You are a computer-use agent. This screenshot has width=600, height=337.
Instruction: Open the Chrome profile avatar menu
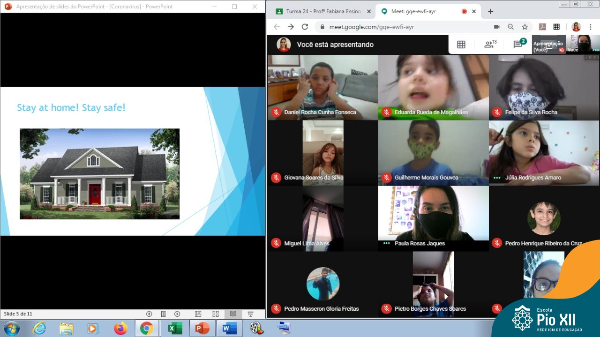pos(576,27)
